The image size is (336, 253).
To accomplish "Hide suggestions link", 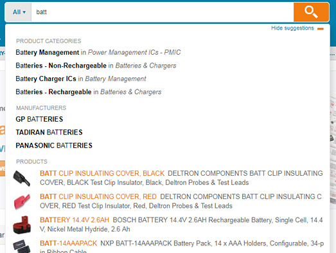I will pyautogui.click(x=292, y=28).
